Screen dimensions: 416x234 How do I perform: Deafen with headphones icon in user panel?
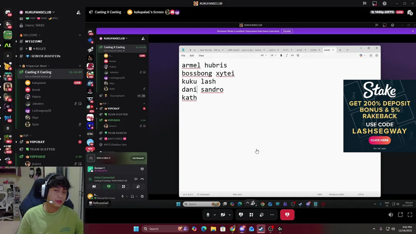132,197
